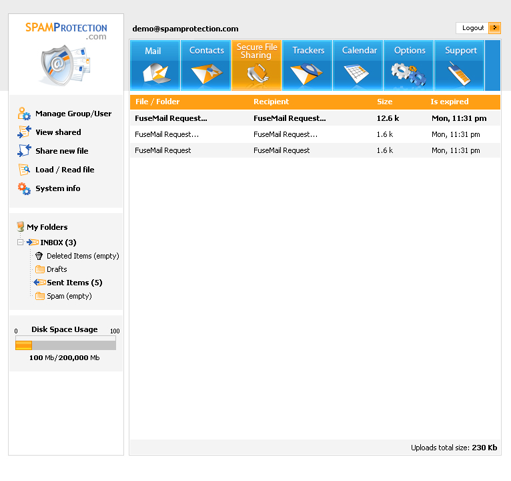Open the Share new file link
Viewport: 511px width, 481px height.
coord(61,151)
